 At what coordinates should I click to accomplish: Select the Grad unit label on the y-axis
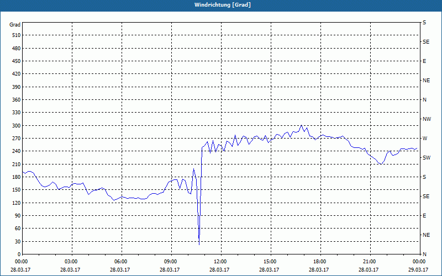pos(15,25)
